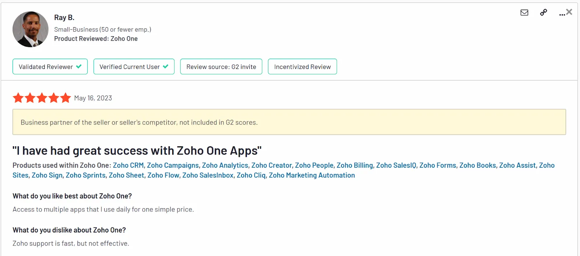Screen dimensions: 580x256
Task: Click the envelope email icon
Action: point(524,13)
